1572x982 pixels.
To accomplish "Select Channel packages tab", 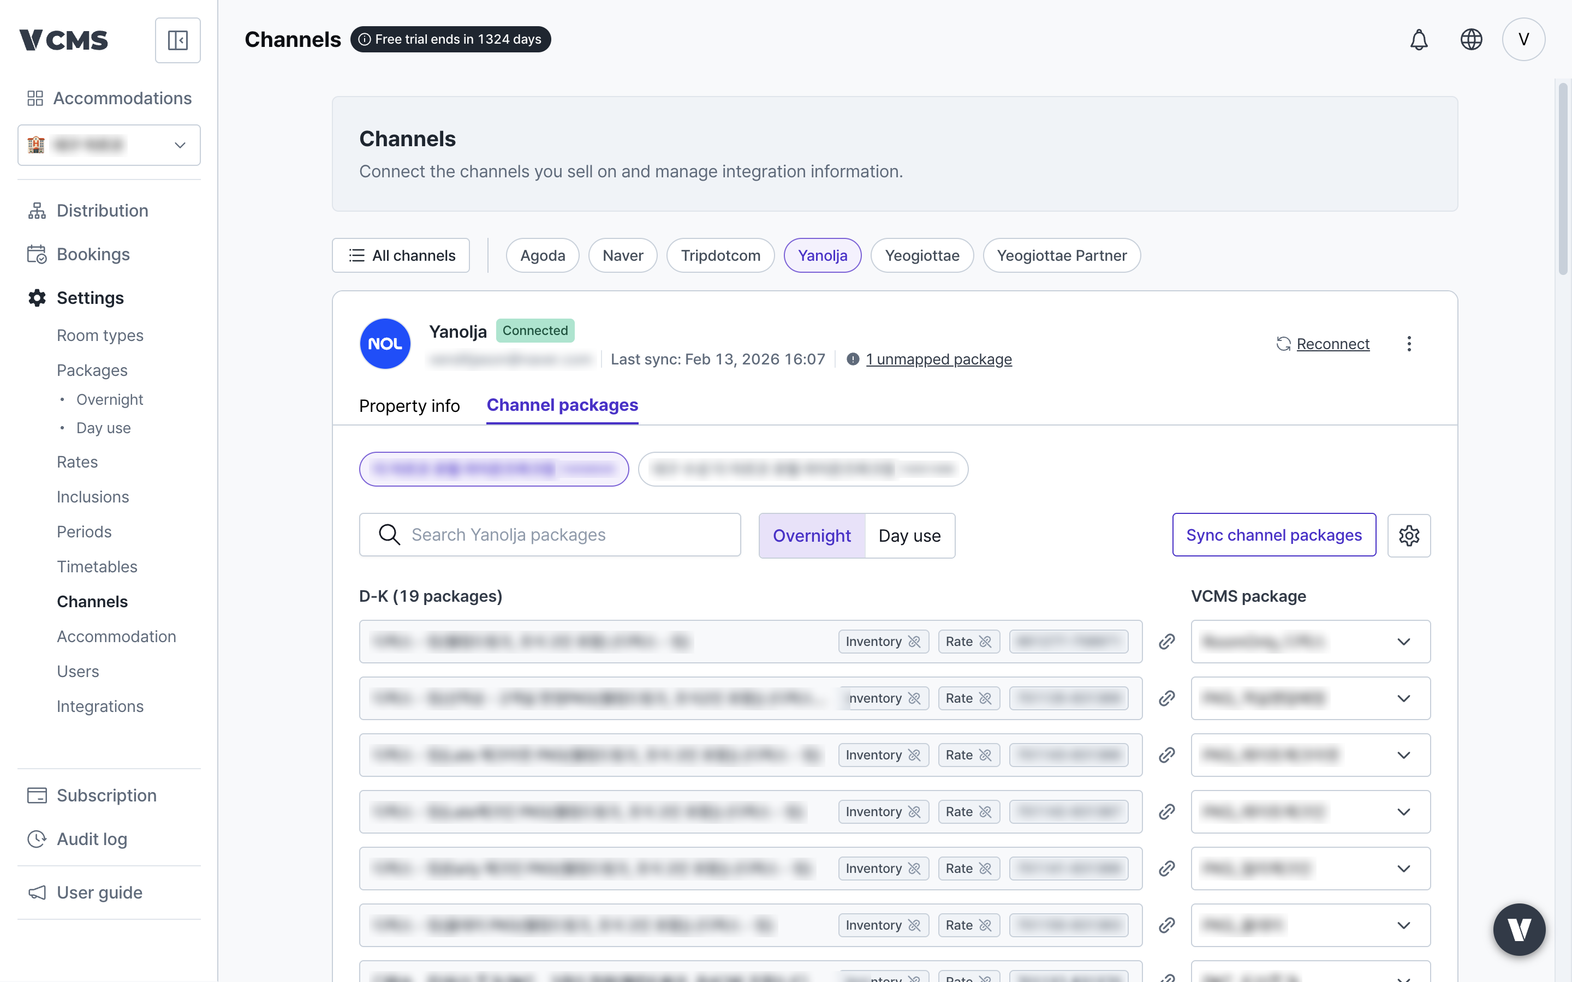I will [x=562, y=405].
